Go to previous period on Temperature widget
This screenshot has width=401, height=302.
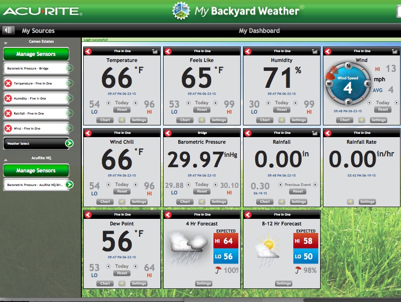(109, 103)
